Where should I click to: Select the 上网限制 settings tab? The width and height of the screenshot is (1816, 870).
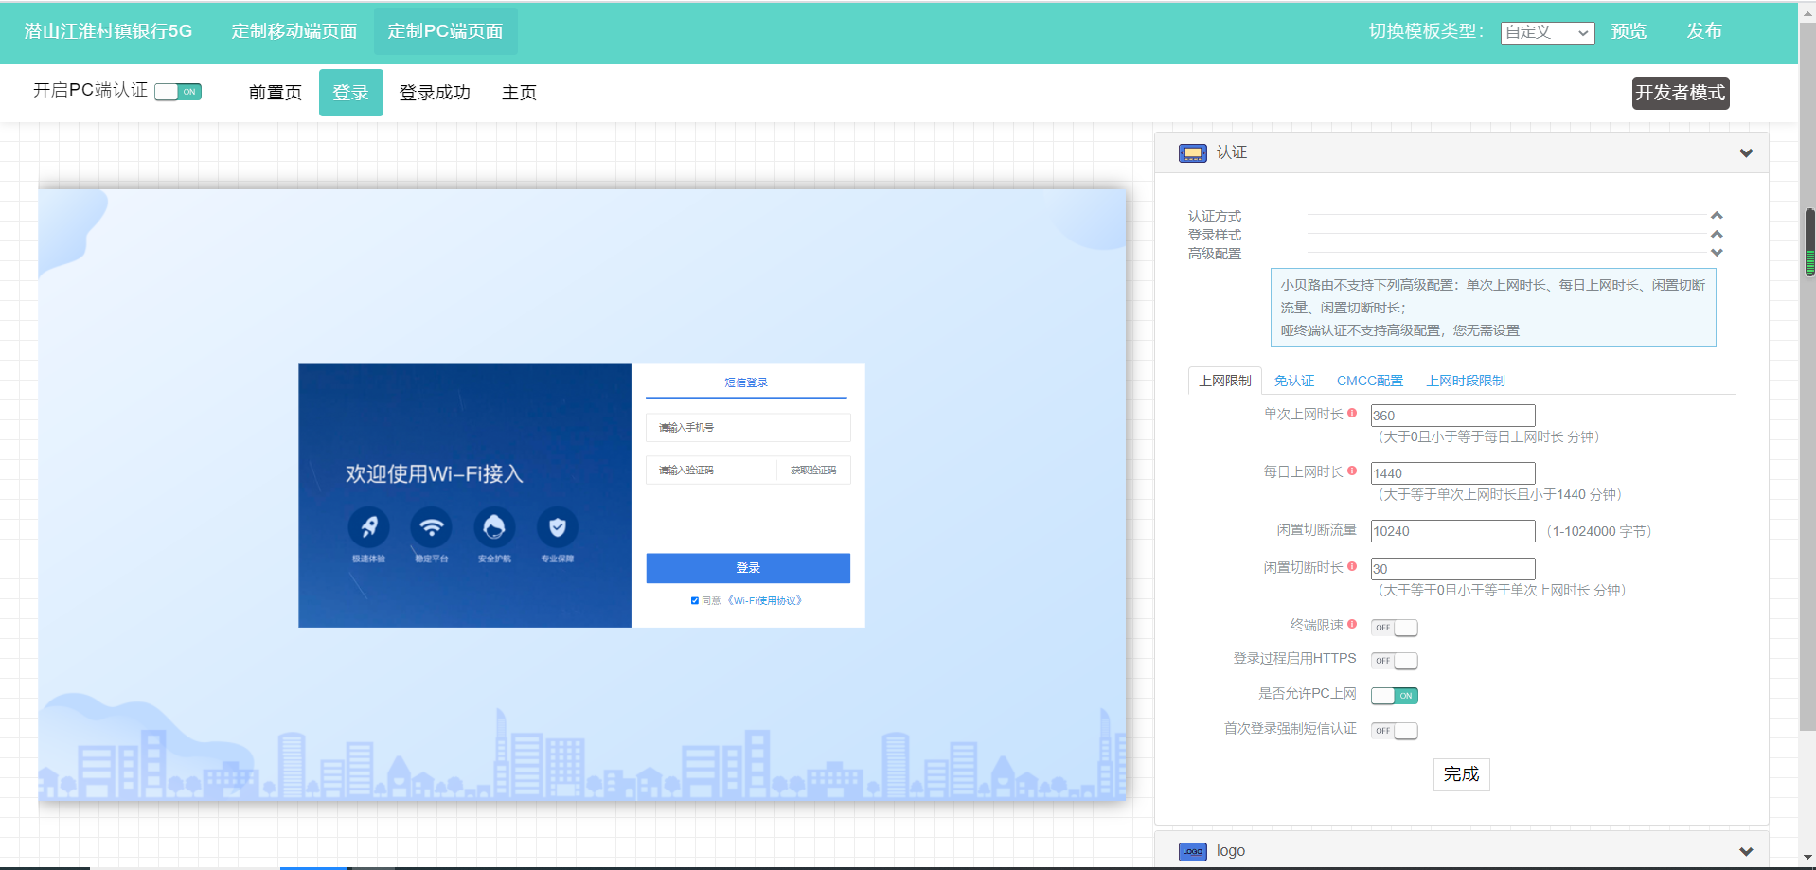tap(1225, 381)
